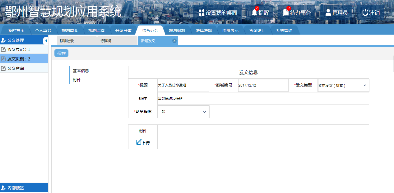Open the 提醒 bell notifications
394x193 pixels.
(255, 12)
